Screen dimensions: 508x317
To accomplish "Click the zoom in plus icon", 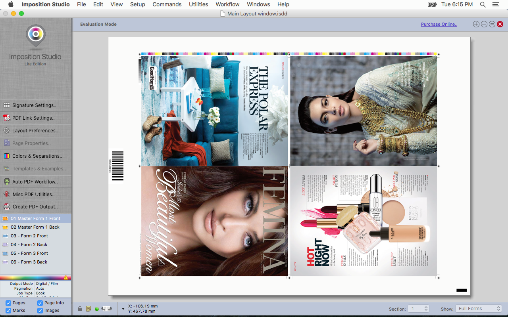I will [x=476, y=24].
